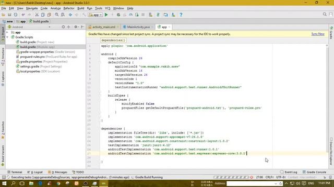Image resolution: width=334 pixels, height=187 pixels.
Task: Fold the android block at line 3
Action: coord(100,54)
